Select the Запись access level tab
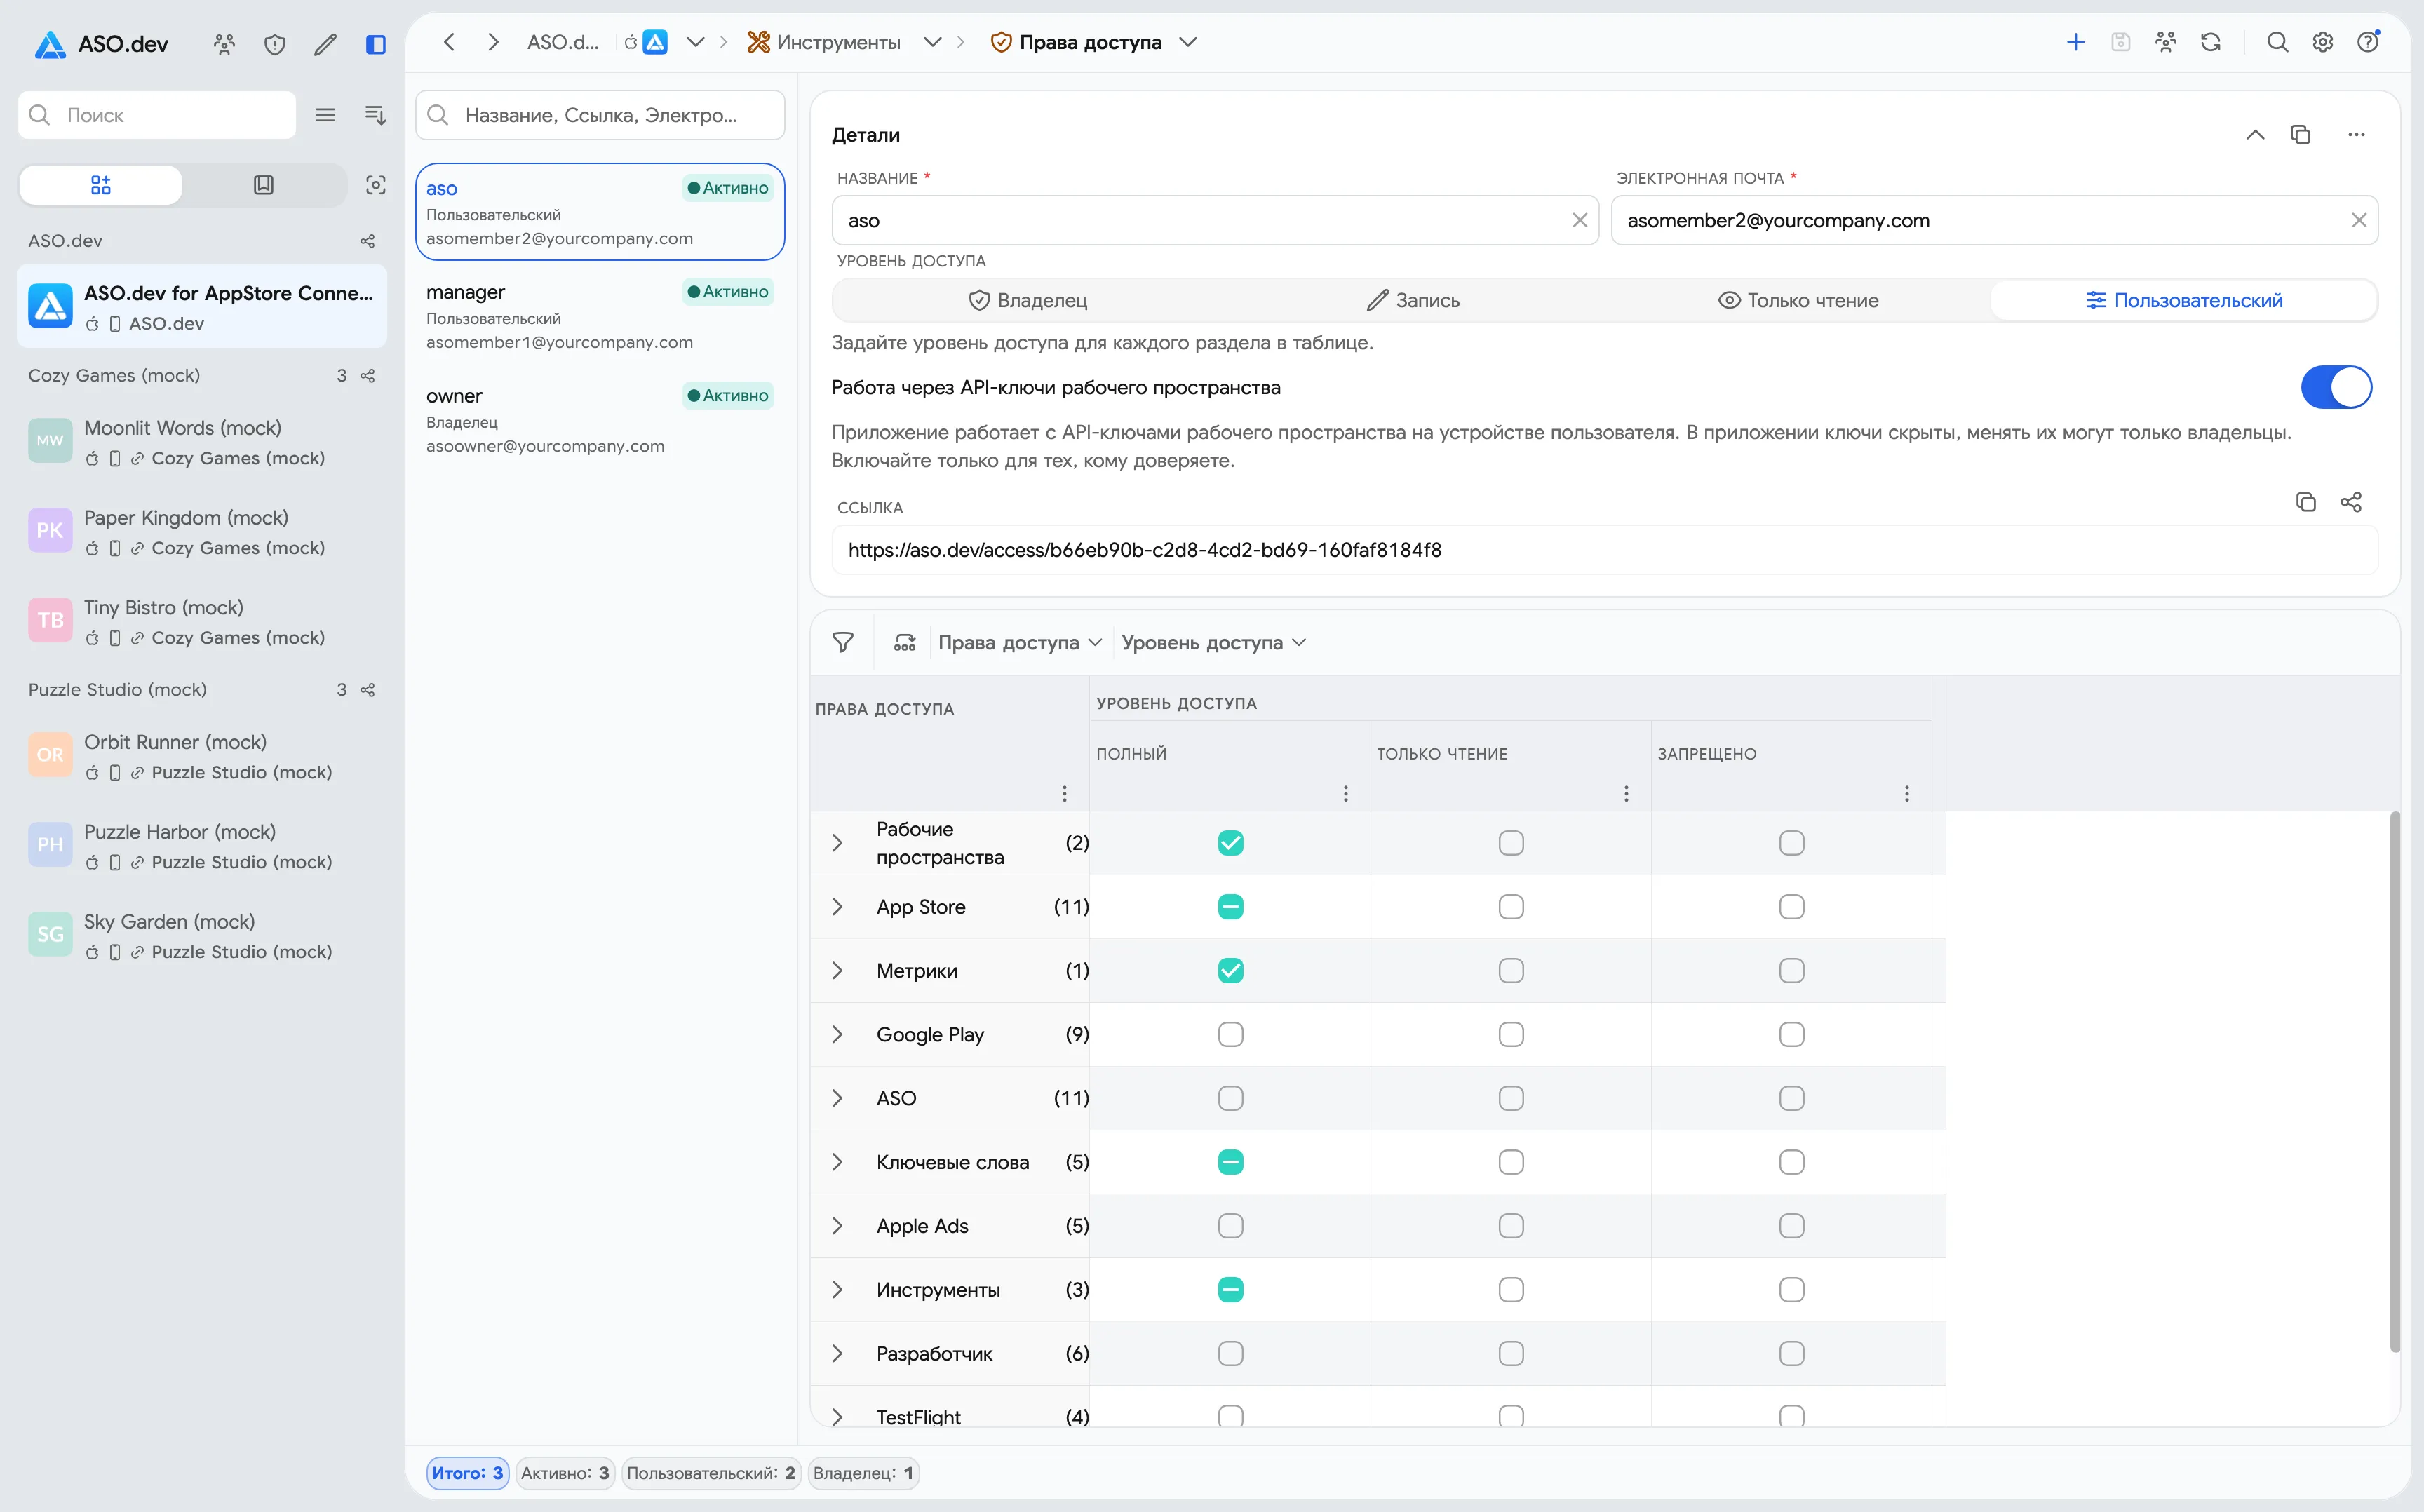This screenshot has height=1512, width=2424. [1412, 300]
